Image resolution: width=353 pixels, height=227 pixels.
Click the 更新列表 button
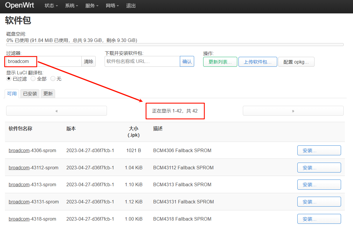[x=220, y=62]
